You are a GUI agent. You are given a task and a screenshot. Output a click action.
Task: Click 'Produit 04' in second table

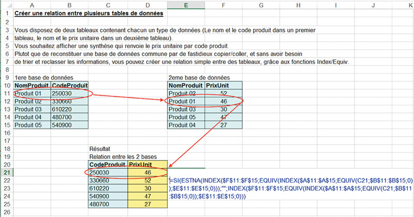click(x=186, y=125)
